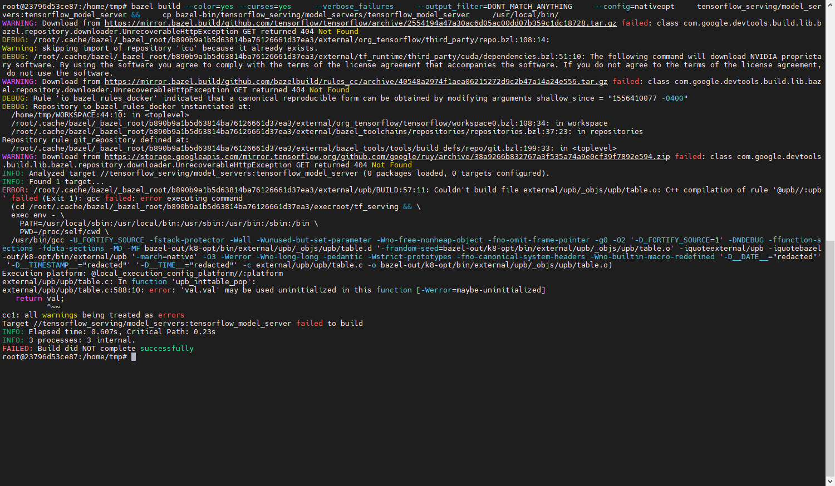Click 'external/upb/upb/table.c:588:10:' text
Image resolution: width=835 pixels, height=486 pixels.
(x=73, y=290)
